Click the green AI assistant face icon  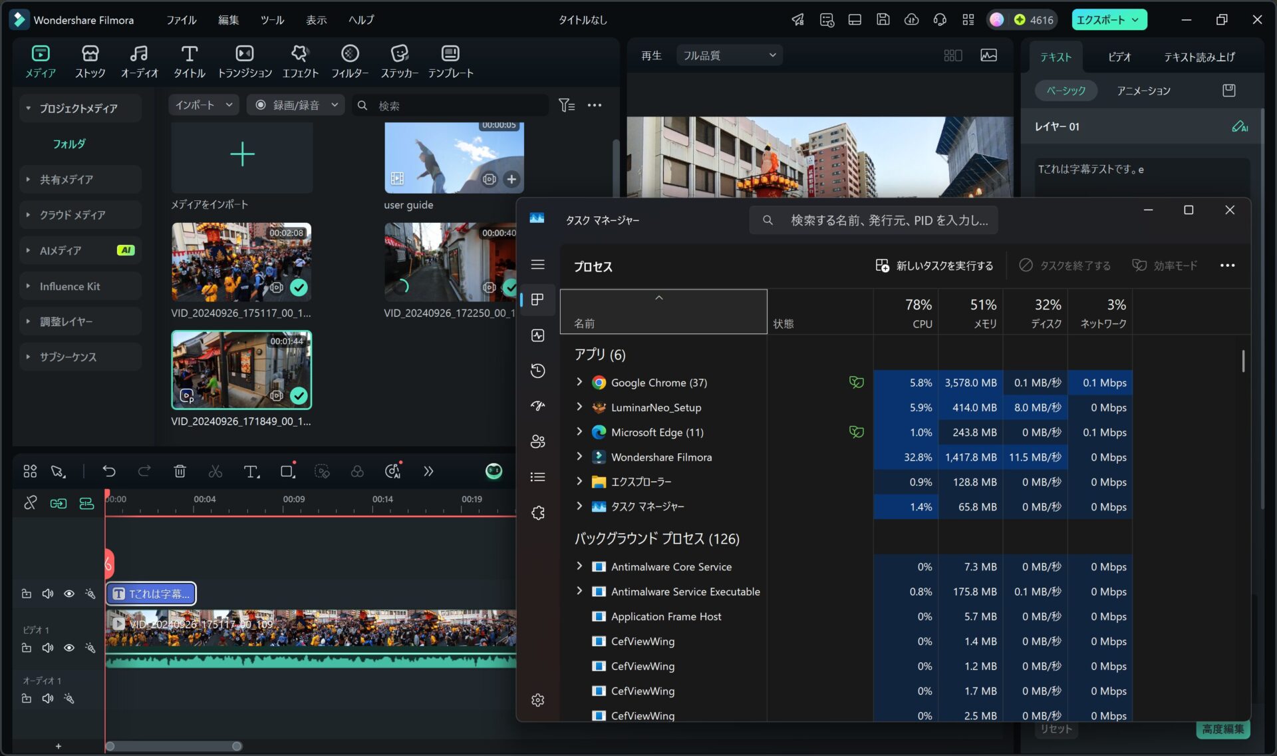[494, 471]
